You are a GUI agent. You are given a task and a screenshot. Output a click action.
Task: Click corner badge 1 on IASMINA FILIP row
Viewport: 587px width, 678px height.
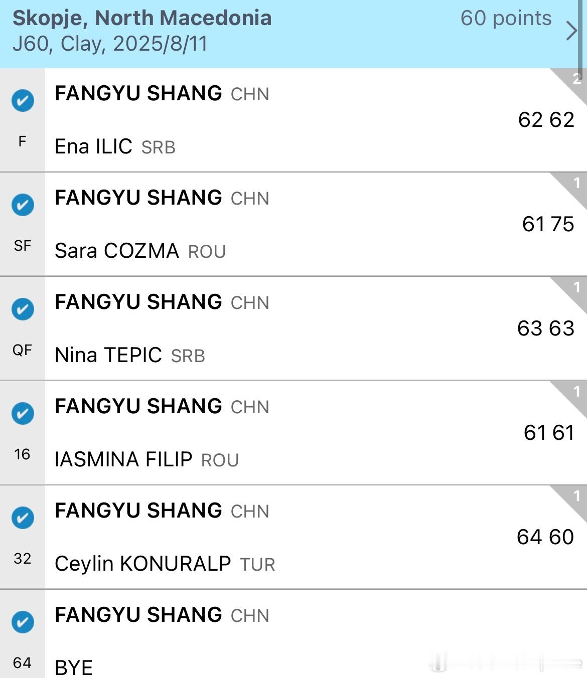574,393
